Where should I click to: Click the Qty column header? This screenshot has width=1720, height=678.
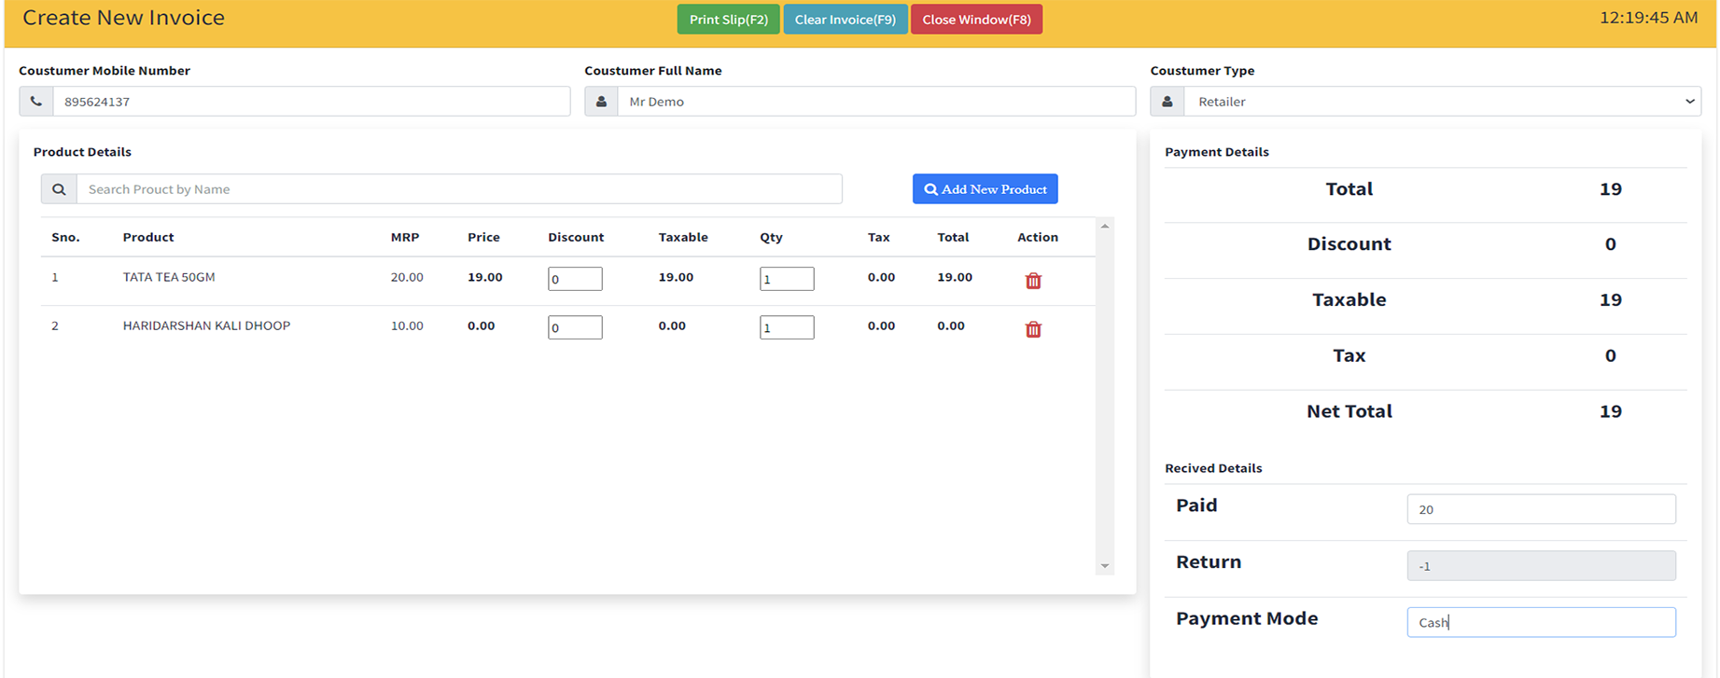point(771,237)
